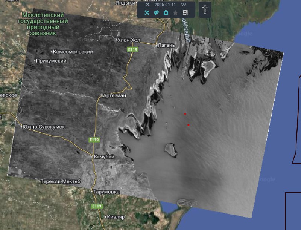This screenshot has height=230, width=301.
Task: Click the Южно-Сухокумск town label
Action: tap(43, 127)
